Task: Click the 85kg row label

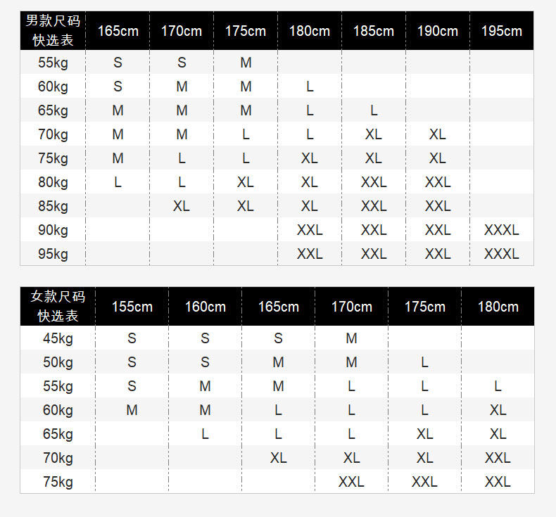Action: click(53, 206)
